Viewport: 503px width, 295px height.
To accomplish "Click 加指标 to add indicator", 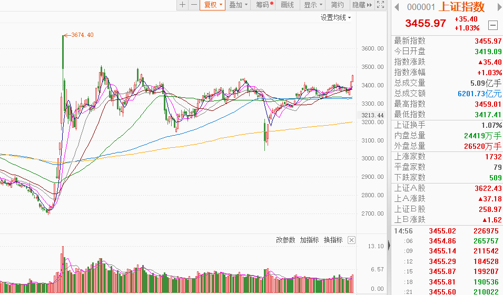I will point(309,240).
